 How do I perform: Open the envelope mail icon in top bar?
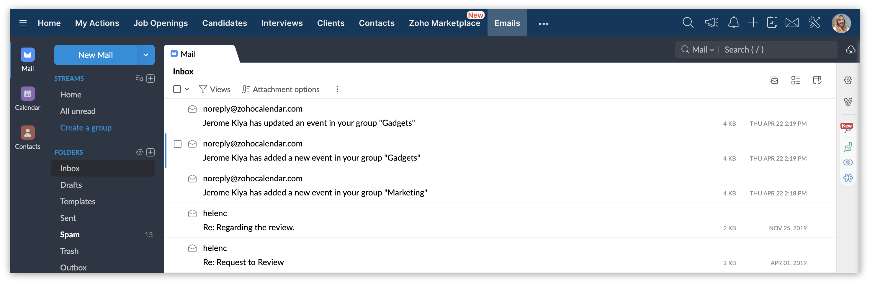(791, 23)
